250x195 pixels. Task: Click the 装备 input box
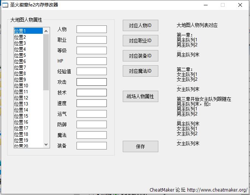(x=91, y=146)
